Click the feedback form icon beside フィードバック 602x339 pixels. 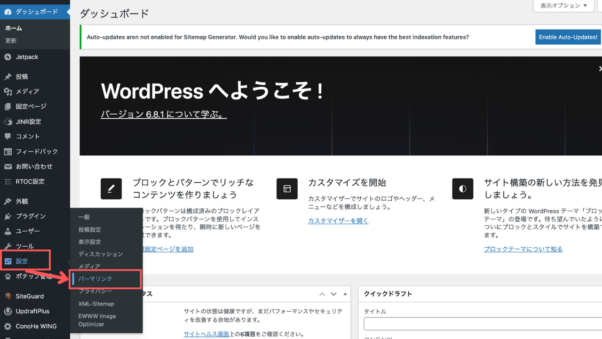pyautogui.click(x=8, y=152)
